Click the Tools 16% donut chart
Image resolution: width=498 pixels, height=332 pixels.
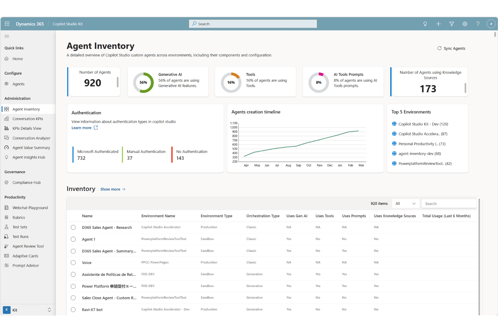coord(231,82)
